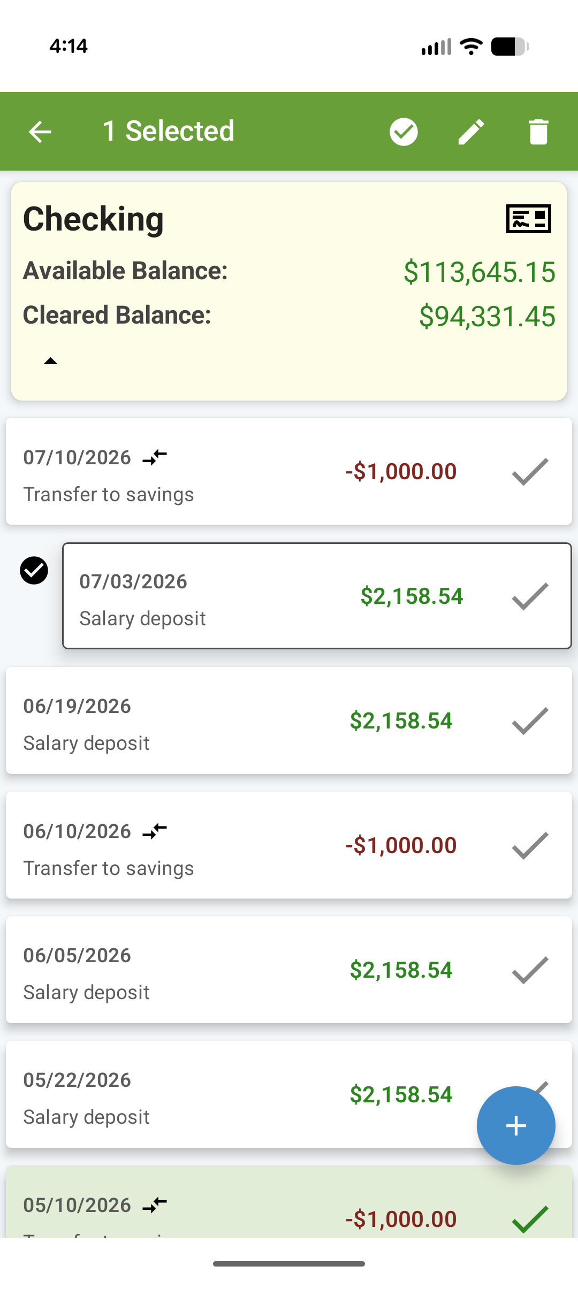This screenshot has width=578, height=1289.
Task: Toggle cleared check on 07/10/2026 transfer
Action: pos(530,471)
